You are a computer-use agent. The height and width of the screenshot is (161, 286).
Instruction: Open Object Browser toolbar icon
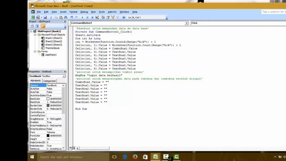(113, 17)
